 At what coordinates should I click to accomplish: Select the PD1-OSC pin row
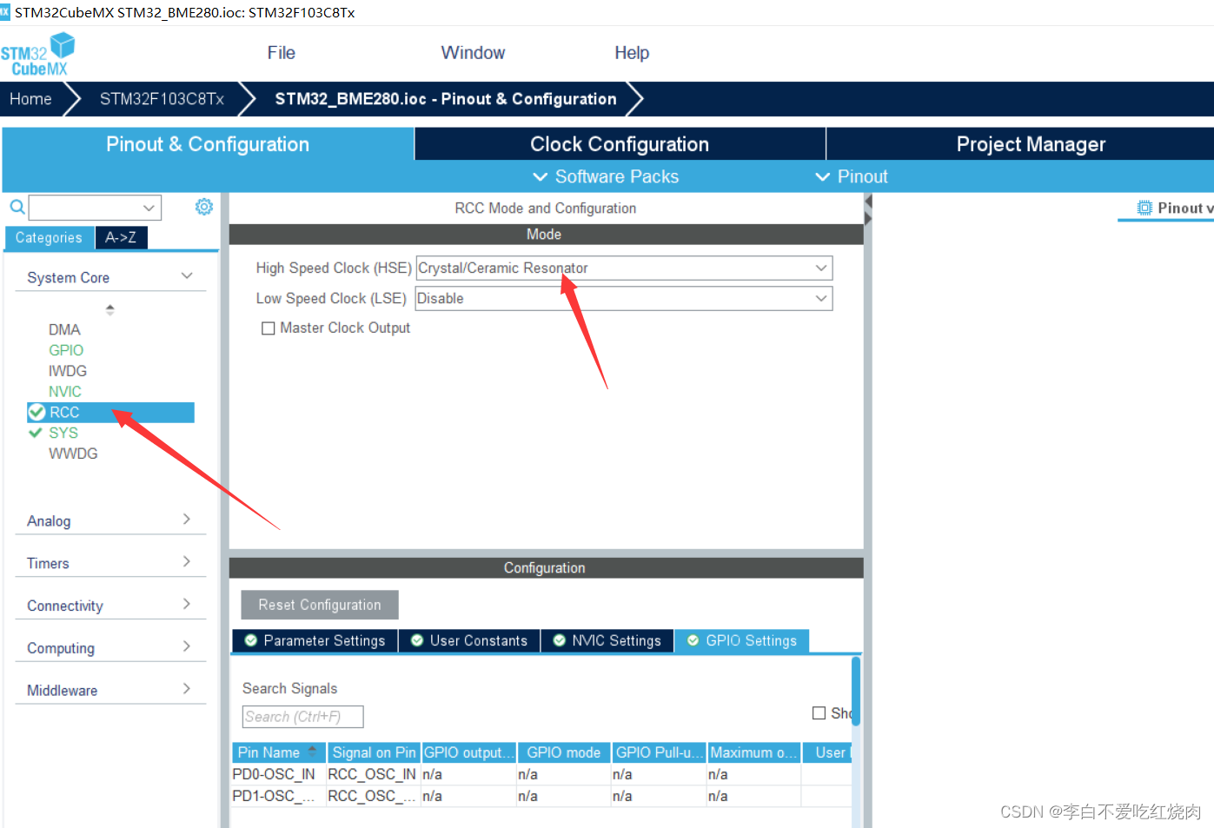coord(541,796)
